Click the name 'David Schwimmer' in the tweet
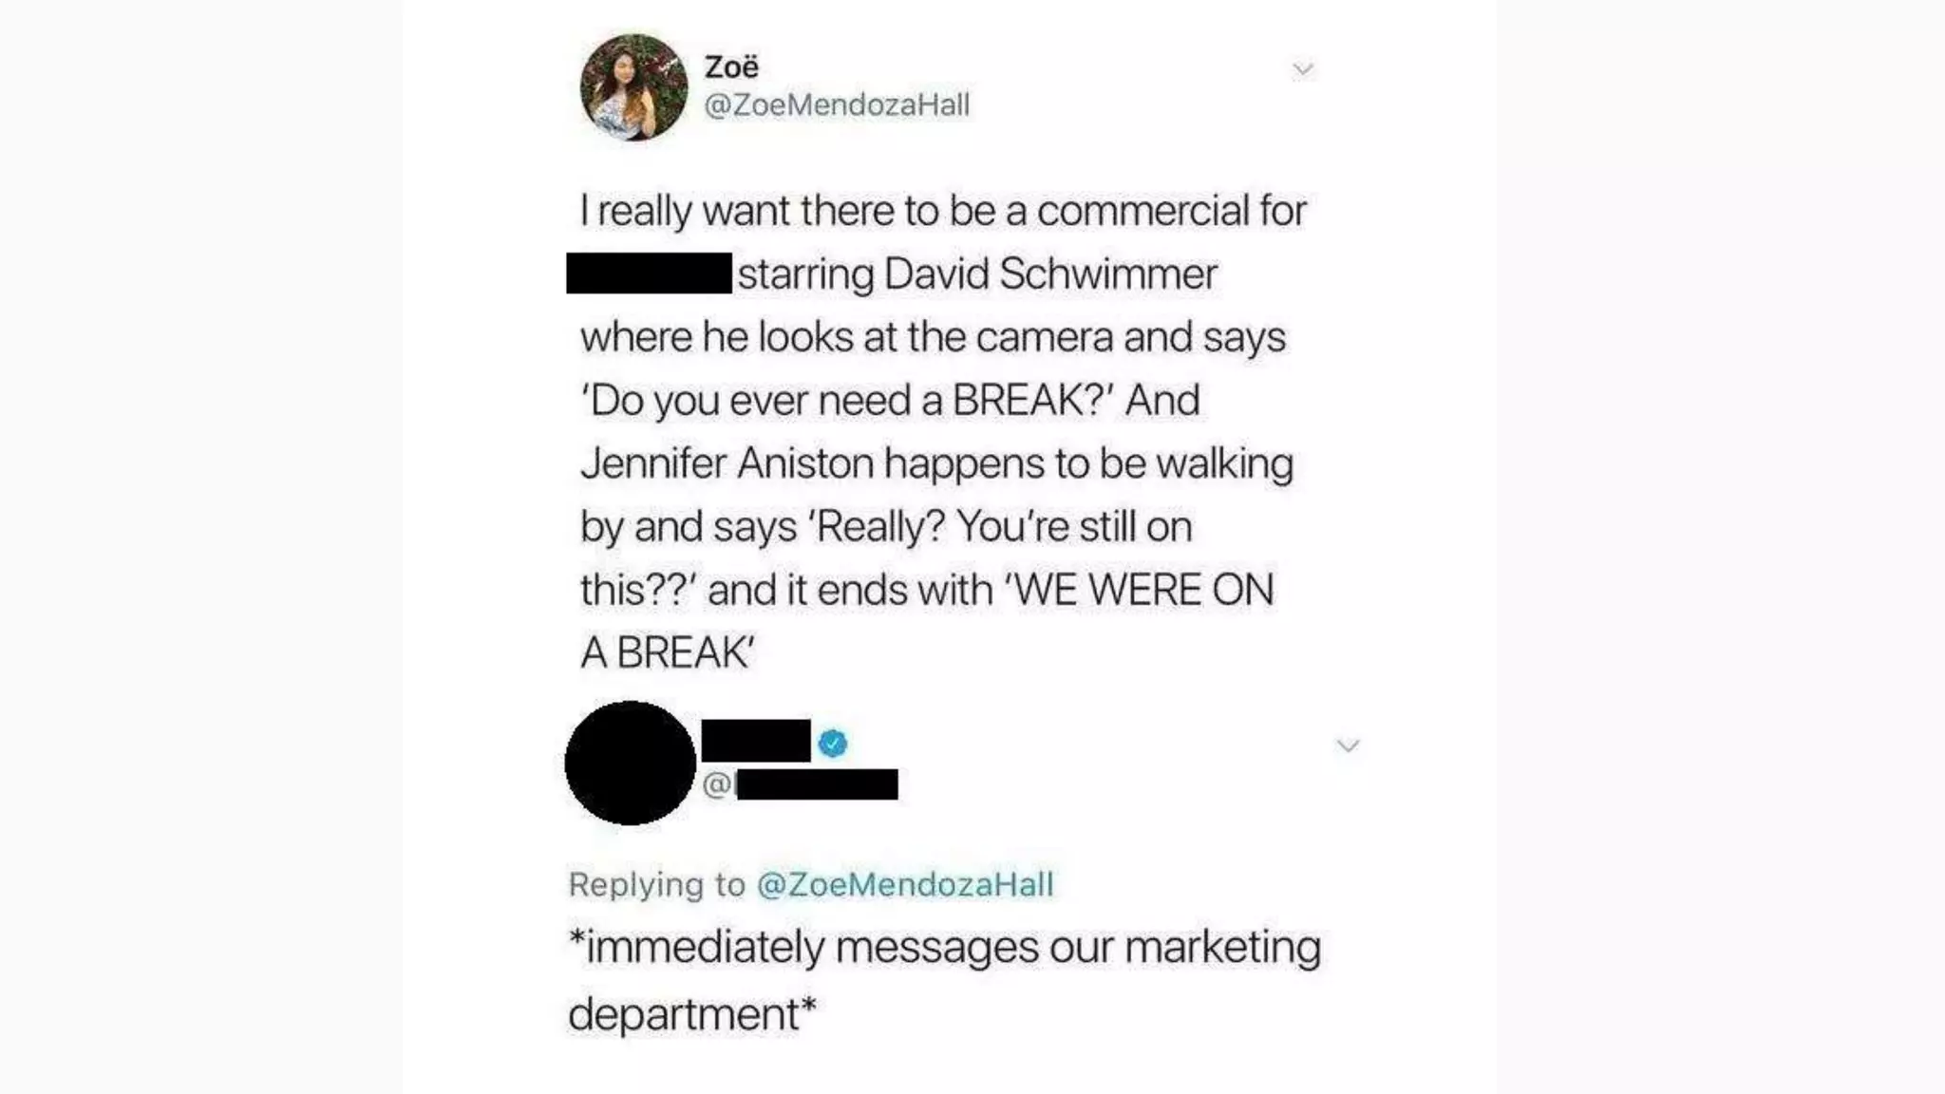 1050,273
